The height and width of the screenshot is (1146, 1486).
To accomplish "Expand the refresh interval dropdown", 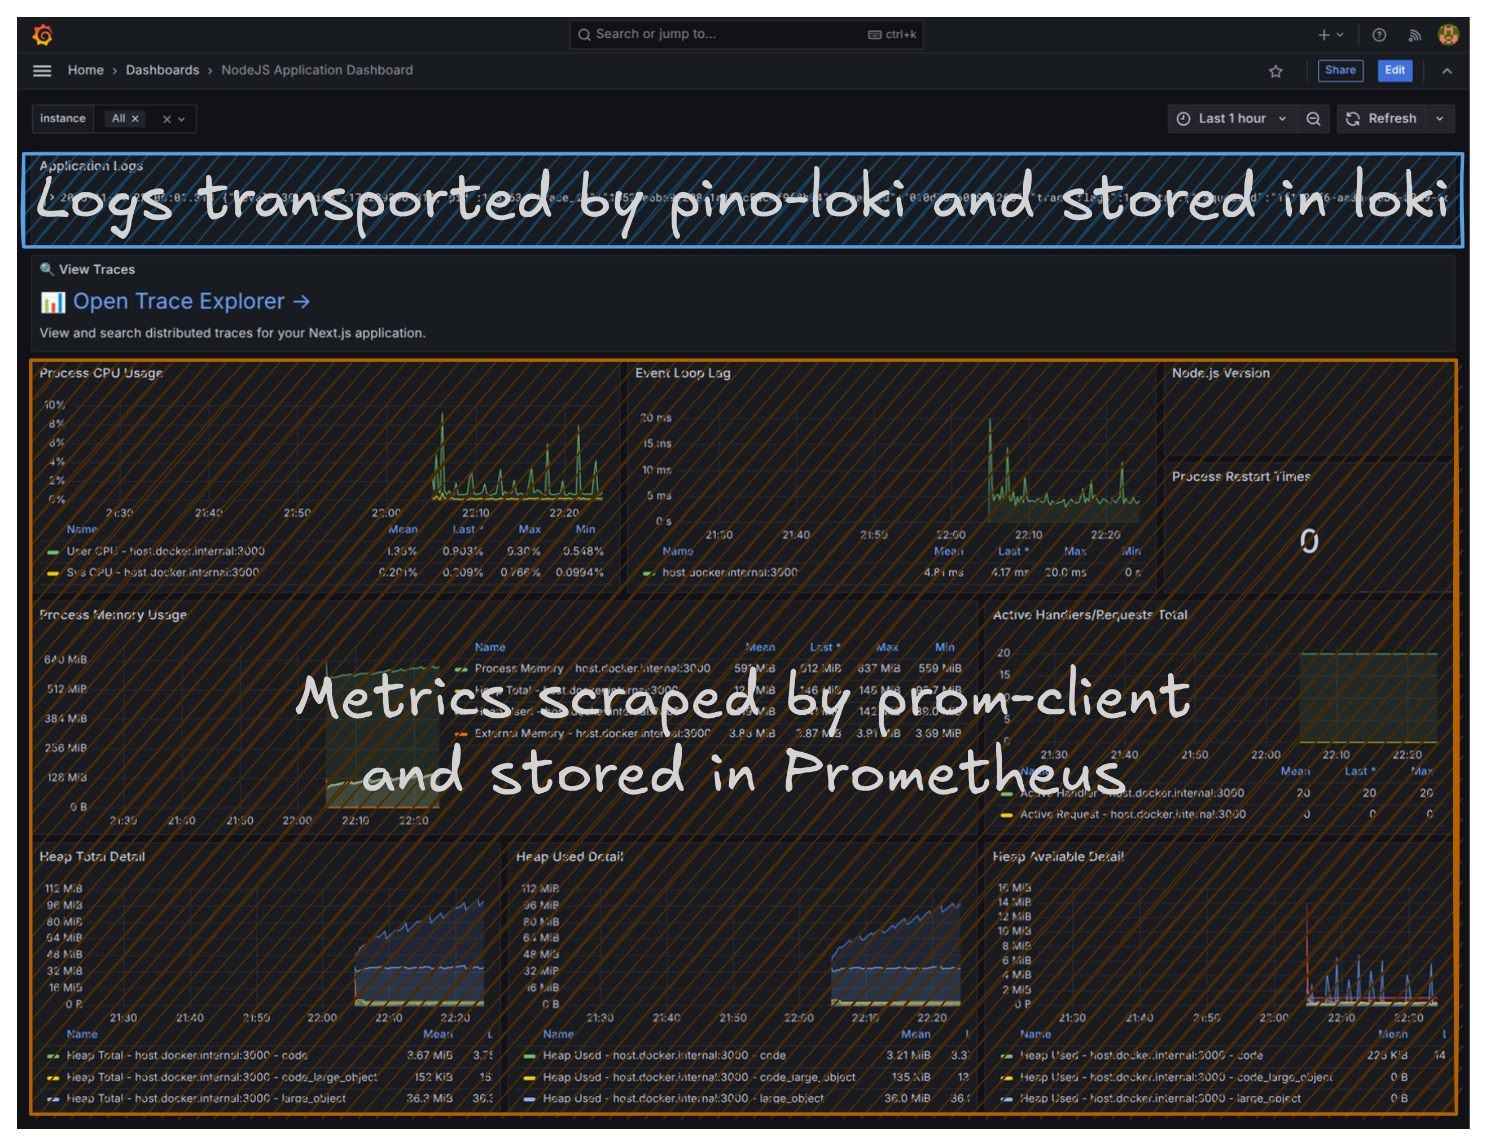I will coord(1440,119).
